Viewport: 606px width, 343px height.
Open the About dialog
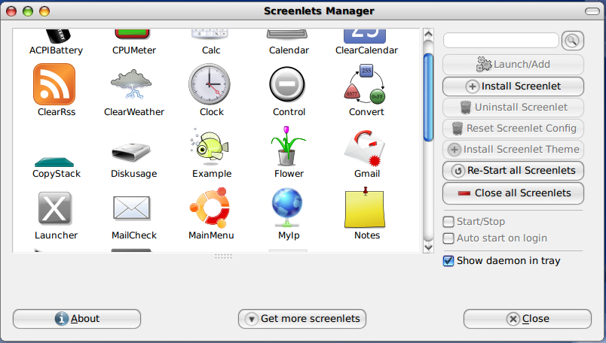coord(77,319)
